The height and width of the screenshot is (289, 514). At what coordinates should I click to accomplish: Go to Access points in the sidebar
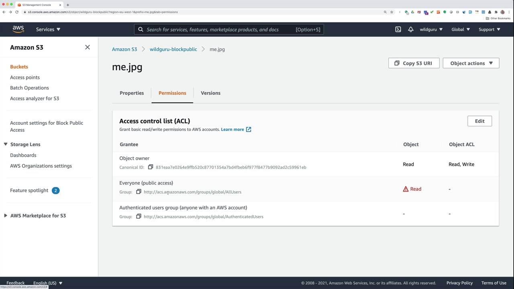(x=25, y=77)
